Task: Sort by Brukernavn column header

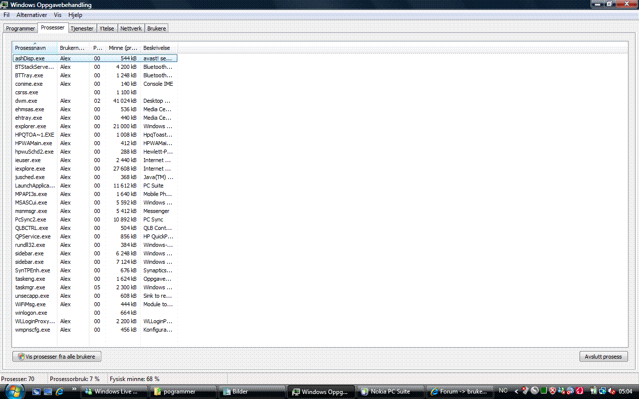Action: click(x=73, y=48)
